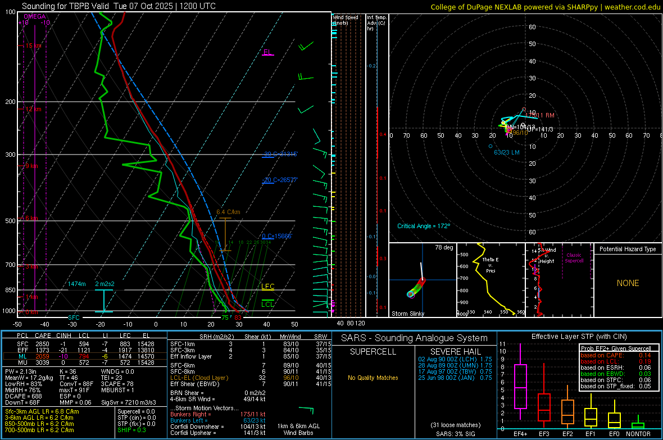Click the Wind Speed (knots) panel label
This screenshot has width=663, height=440.
(x=346, y=20)
